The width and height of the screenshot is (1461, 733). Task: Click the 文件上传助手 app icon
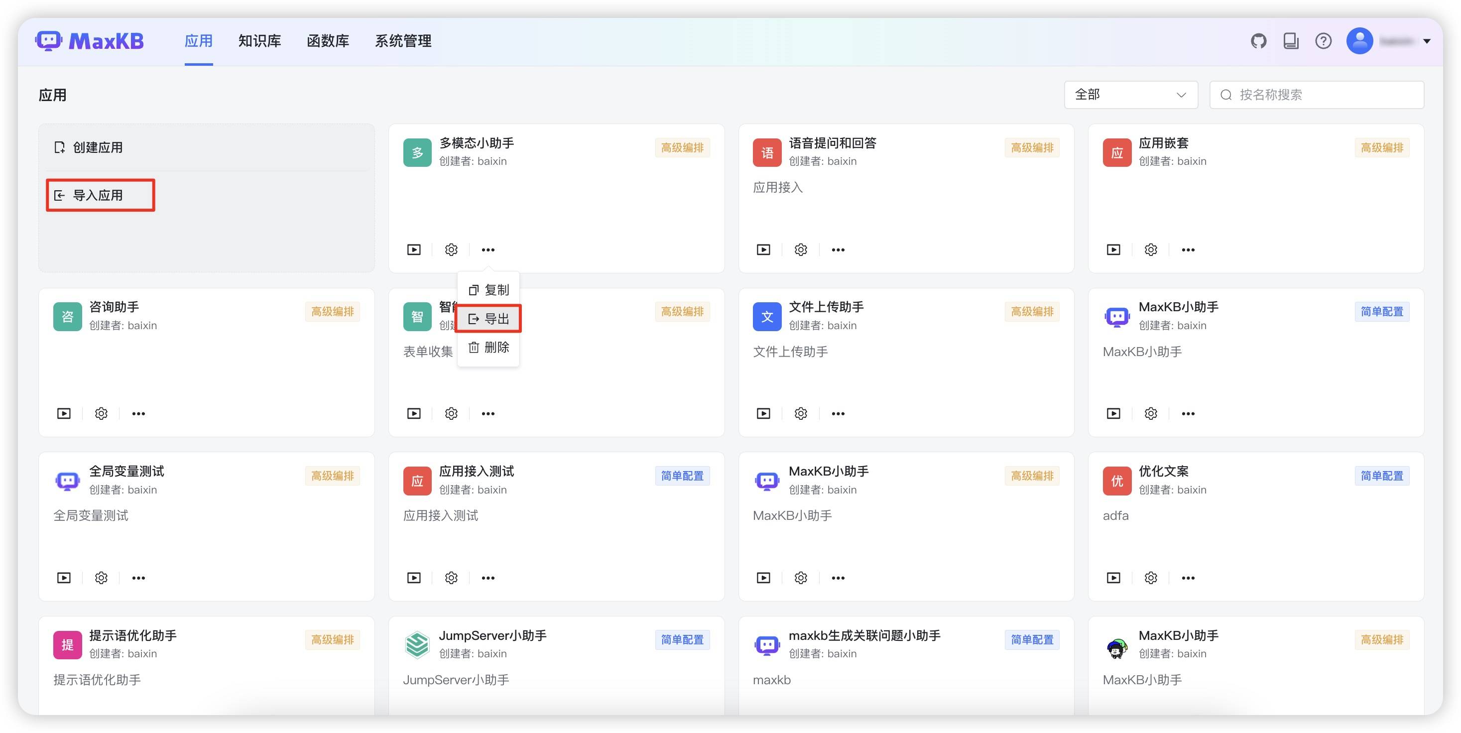767,317
